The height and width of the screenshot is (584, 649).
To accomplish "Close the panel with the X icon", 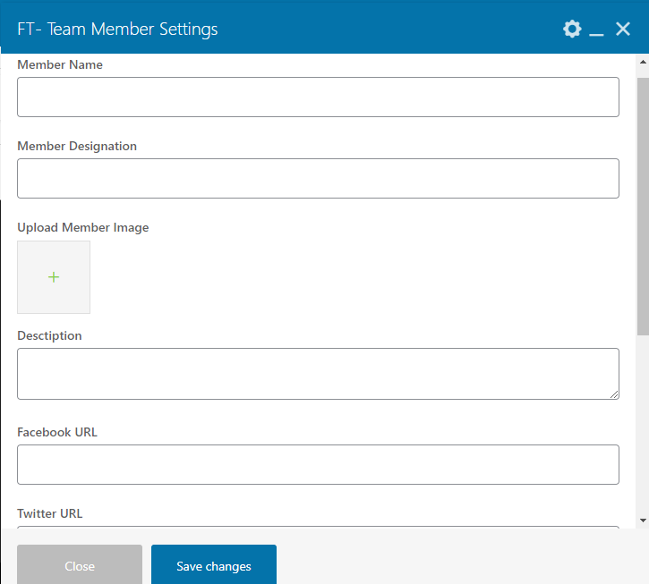I will click(624, 30).
